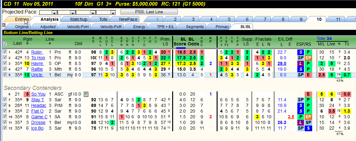Toggle the select-all checkbox in the header
This screenshot has width=356, height=141.
coord(5,43)
